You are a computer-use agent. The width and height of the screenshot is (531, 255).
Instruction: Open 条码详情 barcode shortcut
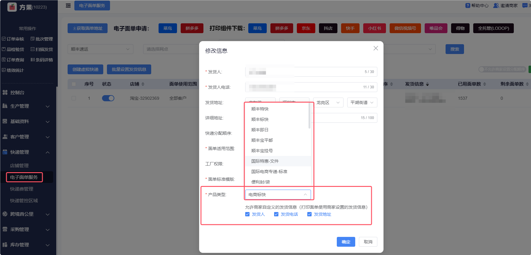pos(32,60)
